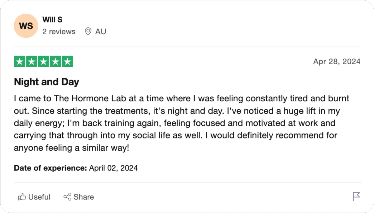Click the thumbs-up Useful icon
The height and width of the screenshot is (213, 374).
tap(22, 197)
